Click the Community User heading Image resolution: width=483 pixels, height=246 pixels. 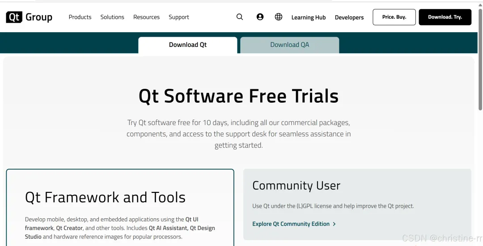297,185
